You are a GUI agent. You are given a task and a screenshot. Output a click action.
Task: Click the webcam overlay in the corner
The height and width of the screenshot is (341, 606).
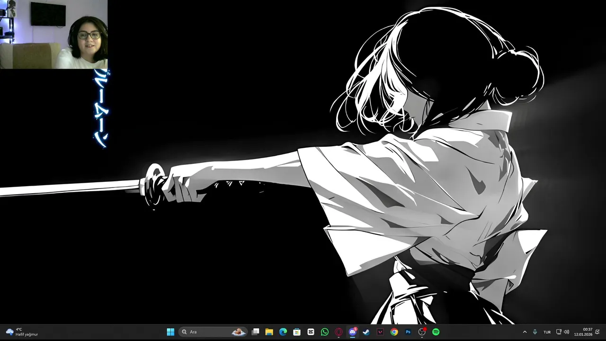[54, 35]
